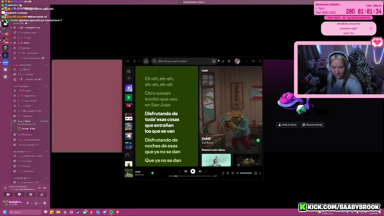Share your screen in Discord
The image size is (384, 216).
(19, 194)
